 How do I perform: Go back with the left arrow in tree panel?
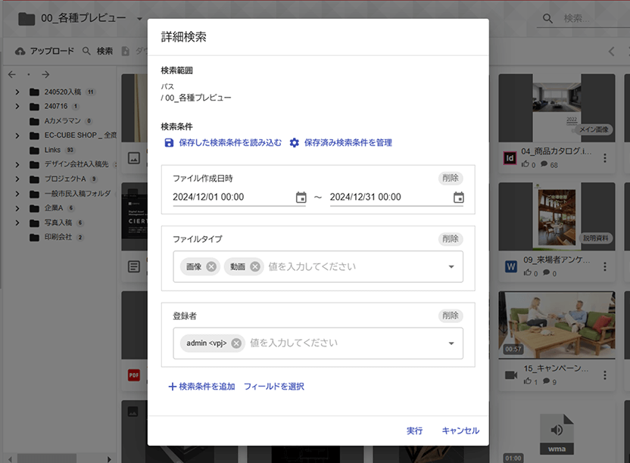pyautogui.click(x=12, y=74)
